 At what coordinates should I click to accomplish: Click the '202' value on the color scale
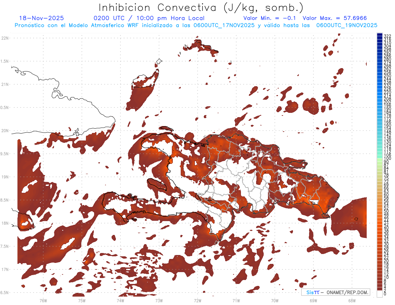pos(387,102)
